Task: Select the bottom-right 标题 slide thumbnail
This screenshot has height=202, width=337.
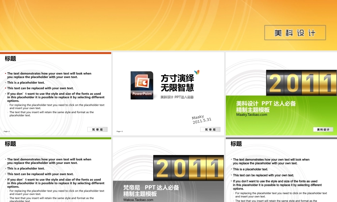Action: [281, 168]
